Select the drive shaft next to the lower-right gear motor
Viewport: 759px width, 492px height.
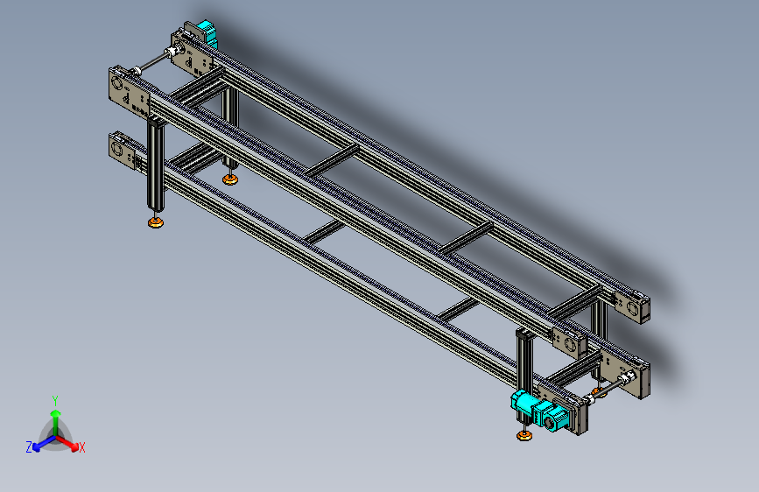(610, 387)
